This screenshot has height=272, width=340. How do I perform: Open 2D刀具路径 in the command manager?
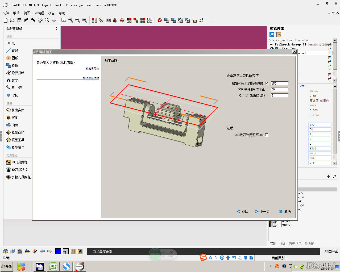coord(17,162)
